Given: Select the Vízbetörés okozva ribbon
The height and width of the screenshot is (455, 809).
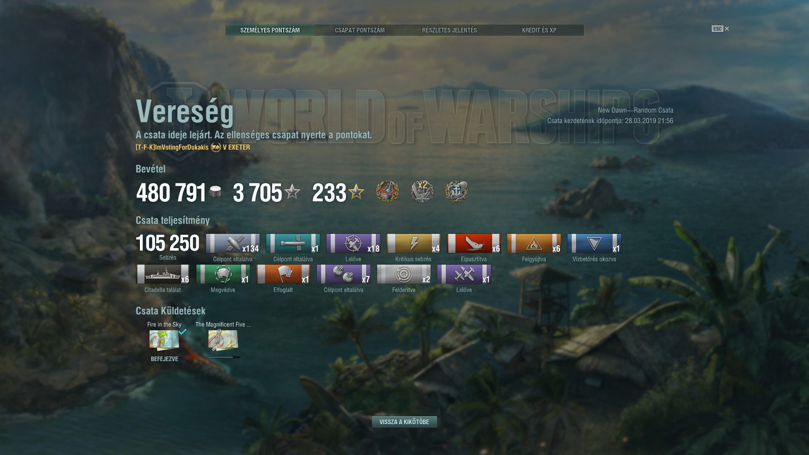Looking at the screenshot, I should [x=594, y=244].
